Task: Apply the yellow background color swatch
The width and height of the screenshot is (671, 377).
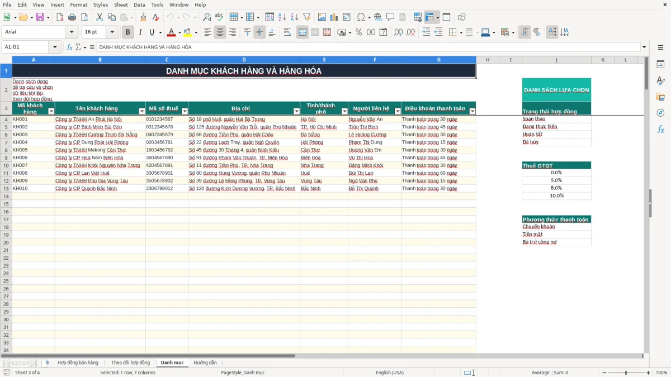Action: (x=188, y=32)
